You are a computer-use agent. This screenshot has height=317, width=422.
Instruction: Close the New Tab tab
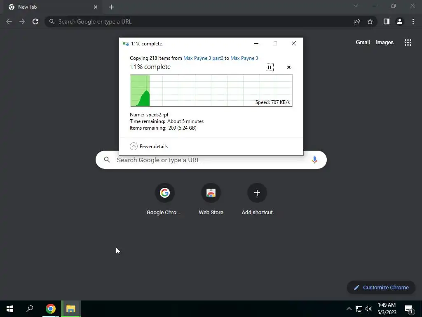click(96, 7)
